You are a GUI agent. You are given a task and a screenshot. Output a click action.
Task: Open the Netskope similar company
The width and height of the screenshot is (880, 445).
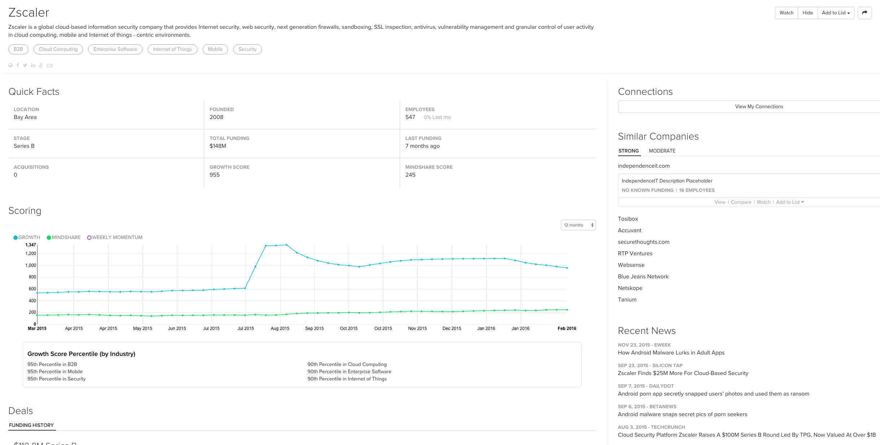coord(630,288)
